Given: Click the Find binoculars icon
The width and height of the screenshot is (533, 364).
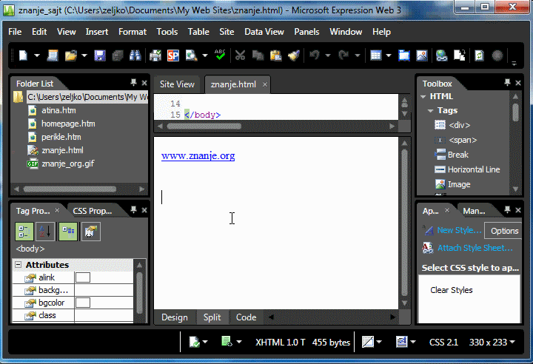Looking at the screenshot, I should tap(135, 55).
